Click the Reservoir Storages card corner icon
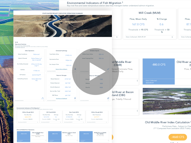Viewport: 191px width, 143px height. pyautogui.click(x=75, y=98)
